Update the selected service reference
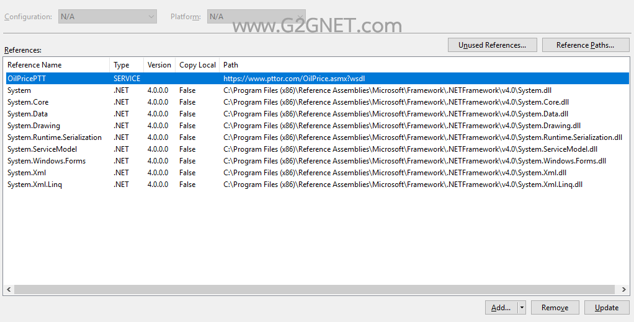Screen dimensions: 634x322 click(x=607, y=308)
